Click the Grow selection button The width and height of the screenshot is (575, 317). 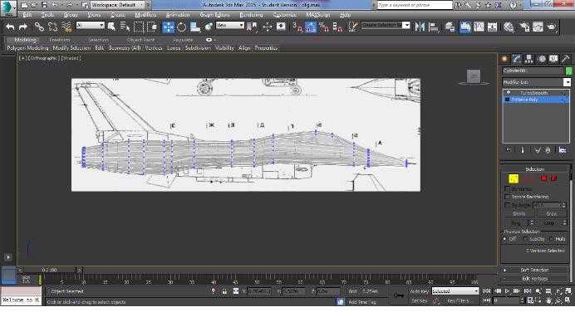551,213
